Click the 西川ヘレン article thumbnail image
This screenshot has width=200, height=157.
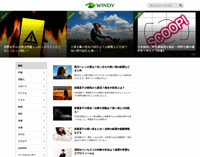click(x=63, y=72)
